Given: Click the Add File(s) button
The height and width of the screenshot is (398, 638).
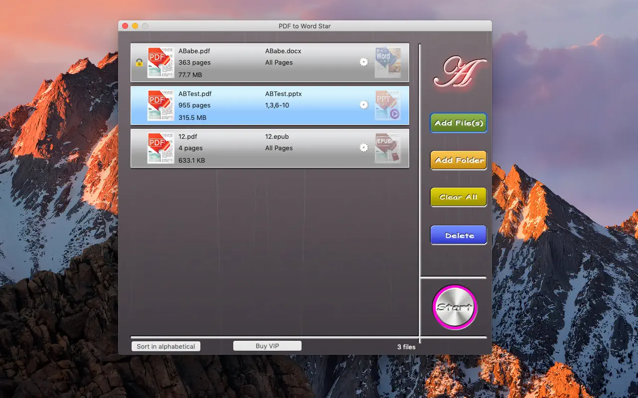Looking at the screenshot, I should tap(459, 123).
